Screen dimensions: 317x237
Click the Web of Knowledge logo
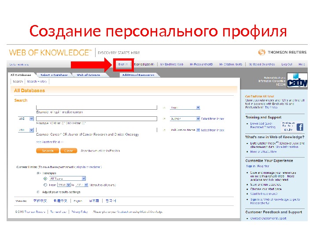[x=50, y=53]
